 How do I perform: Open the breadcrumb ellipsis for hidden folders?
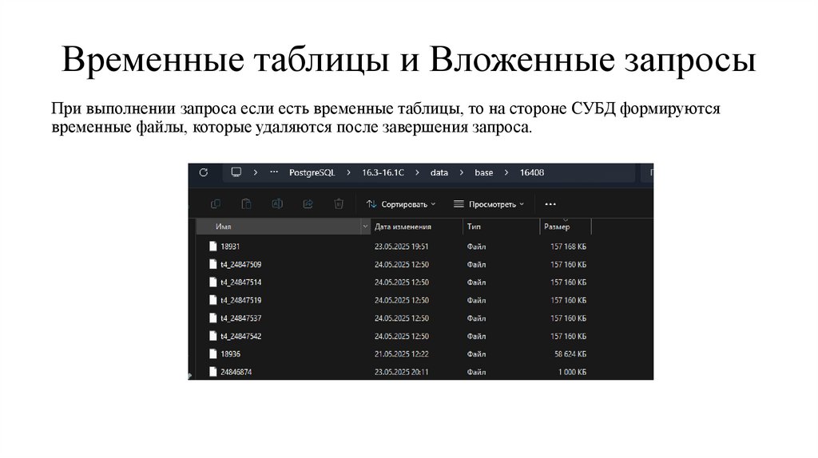pos(274,172)
